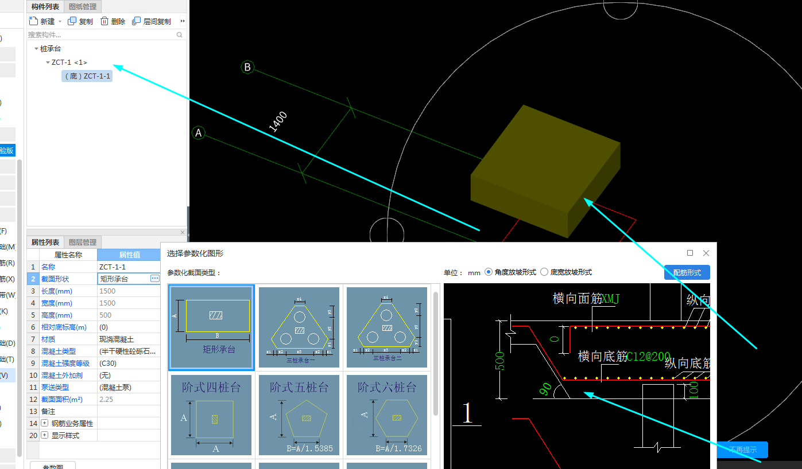Expand 显示样式 property group
The height and width of the screenshot is (469, 802).
pyautogui.click(x=44, y=435)
